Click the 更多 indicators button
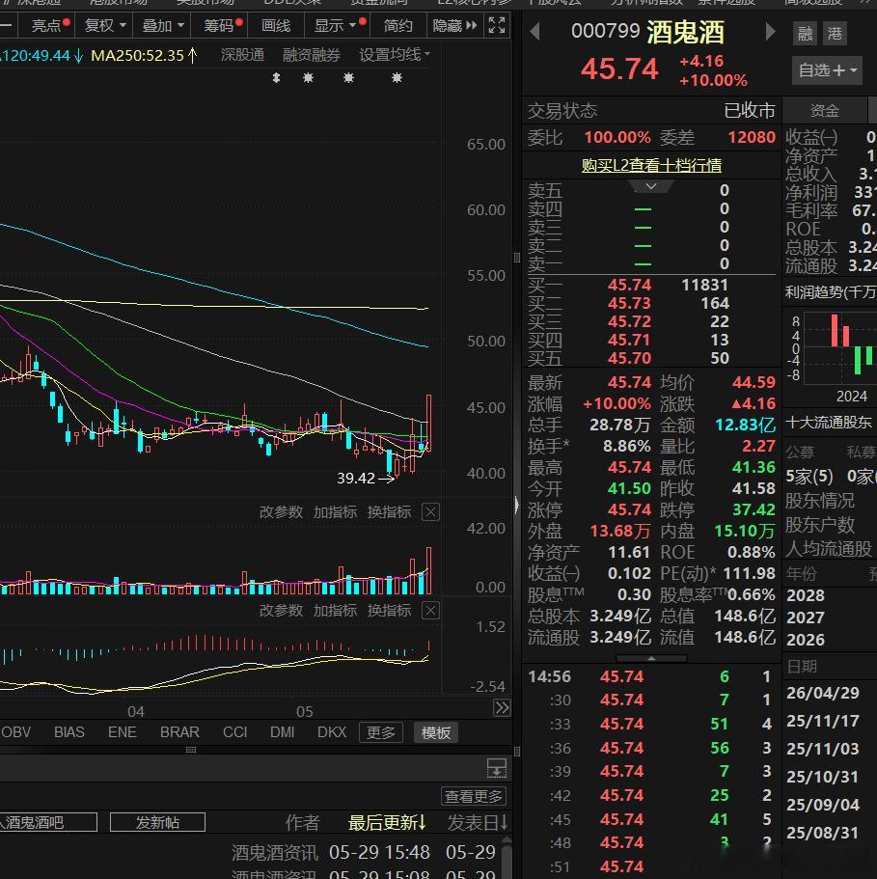This screenshot has width=877, height=879. coord(380,732)
